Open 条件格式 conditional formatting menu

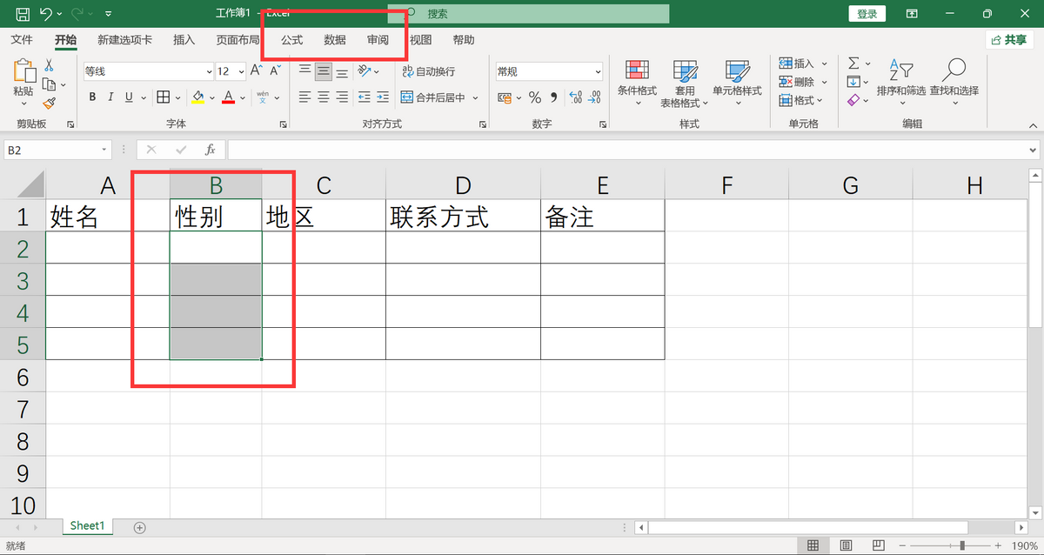(637, 84)
